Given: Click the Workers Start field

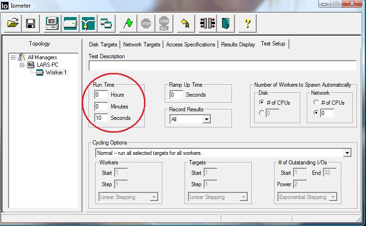Looking at the screenshot, I should [121, 173].
